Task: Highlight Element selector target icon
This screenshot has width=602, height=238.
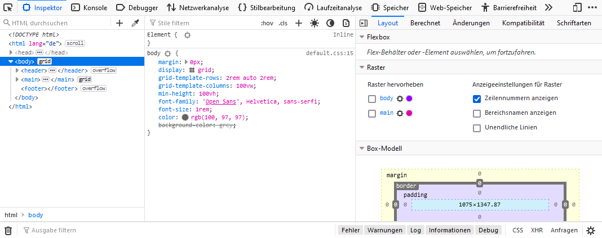Action: [187, 35]
